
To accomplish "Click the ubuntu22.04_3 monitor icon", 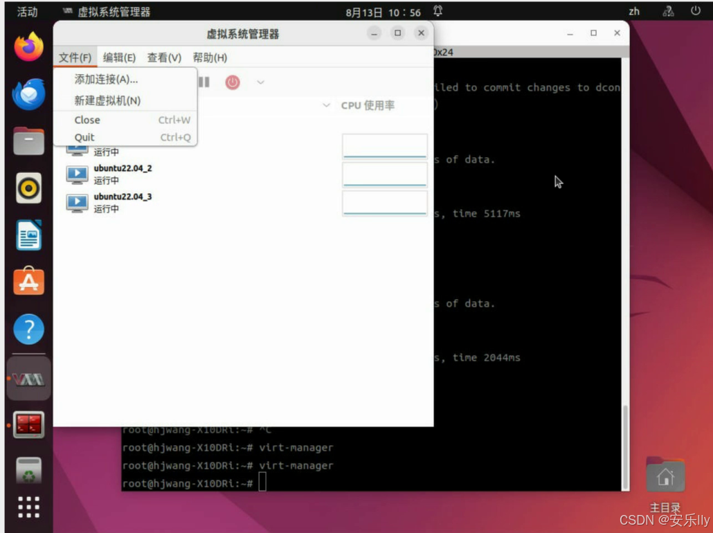I will (77, 203).
